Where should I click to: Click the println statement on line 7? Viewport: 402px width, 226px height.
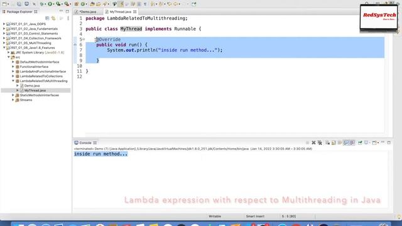(165, 50)
